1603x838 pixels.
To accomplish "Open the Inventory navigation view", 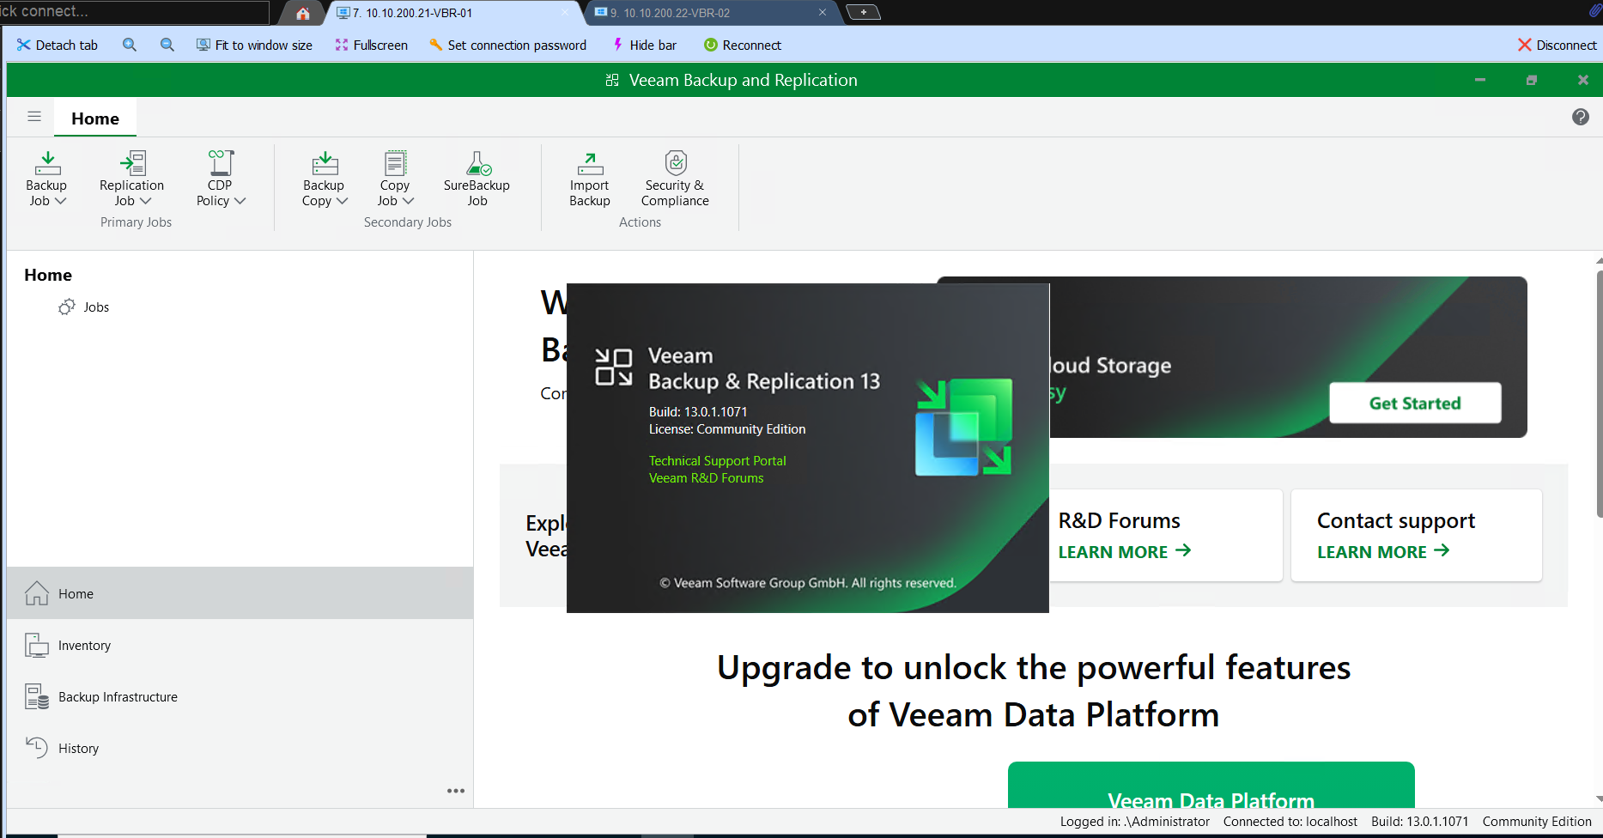I will pos(240,645).
